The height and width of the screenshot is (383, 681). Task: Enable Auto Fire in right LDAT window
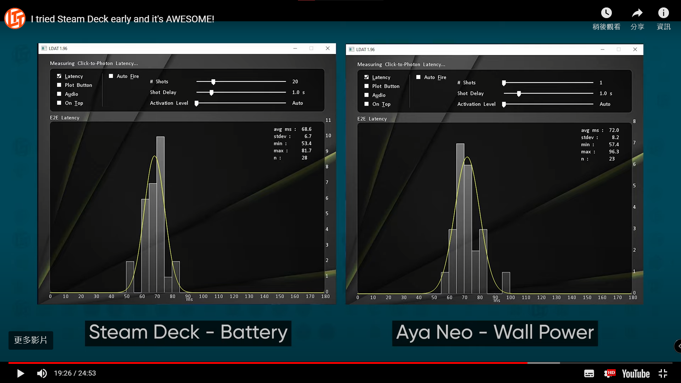[x=419, y=77]
